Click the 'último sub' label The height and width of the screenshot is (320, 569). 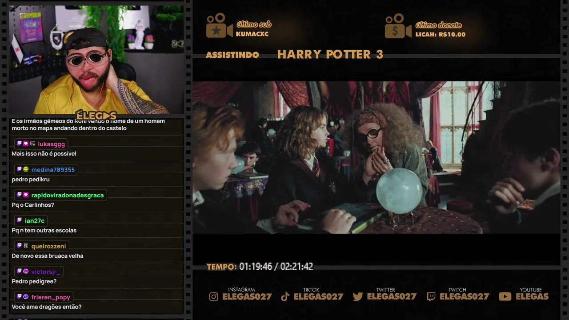[x=254, y=24]
